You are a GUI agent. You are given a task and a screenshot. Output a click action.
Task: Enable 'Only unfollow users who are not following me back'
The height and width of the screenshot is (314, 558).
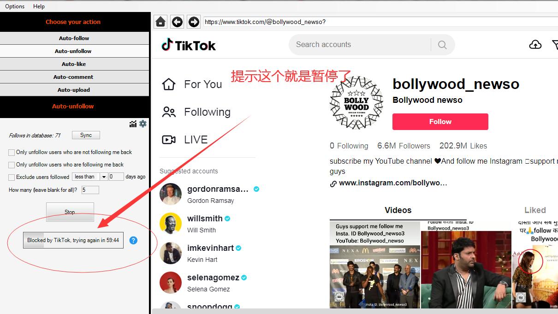pyautogui.click(x=11, y=152)
